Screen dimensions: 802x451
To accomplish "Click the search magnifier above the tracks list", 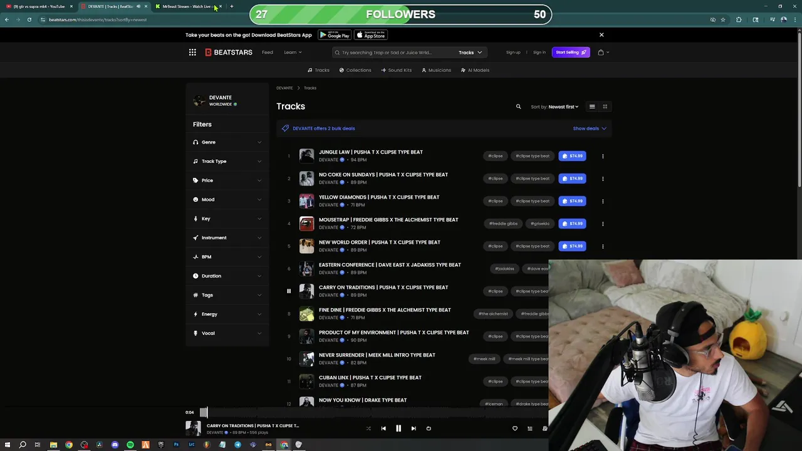I will coord(518,106).
